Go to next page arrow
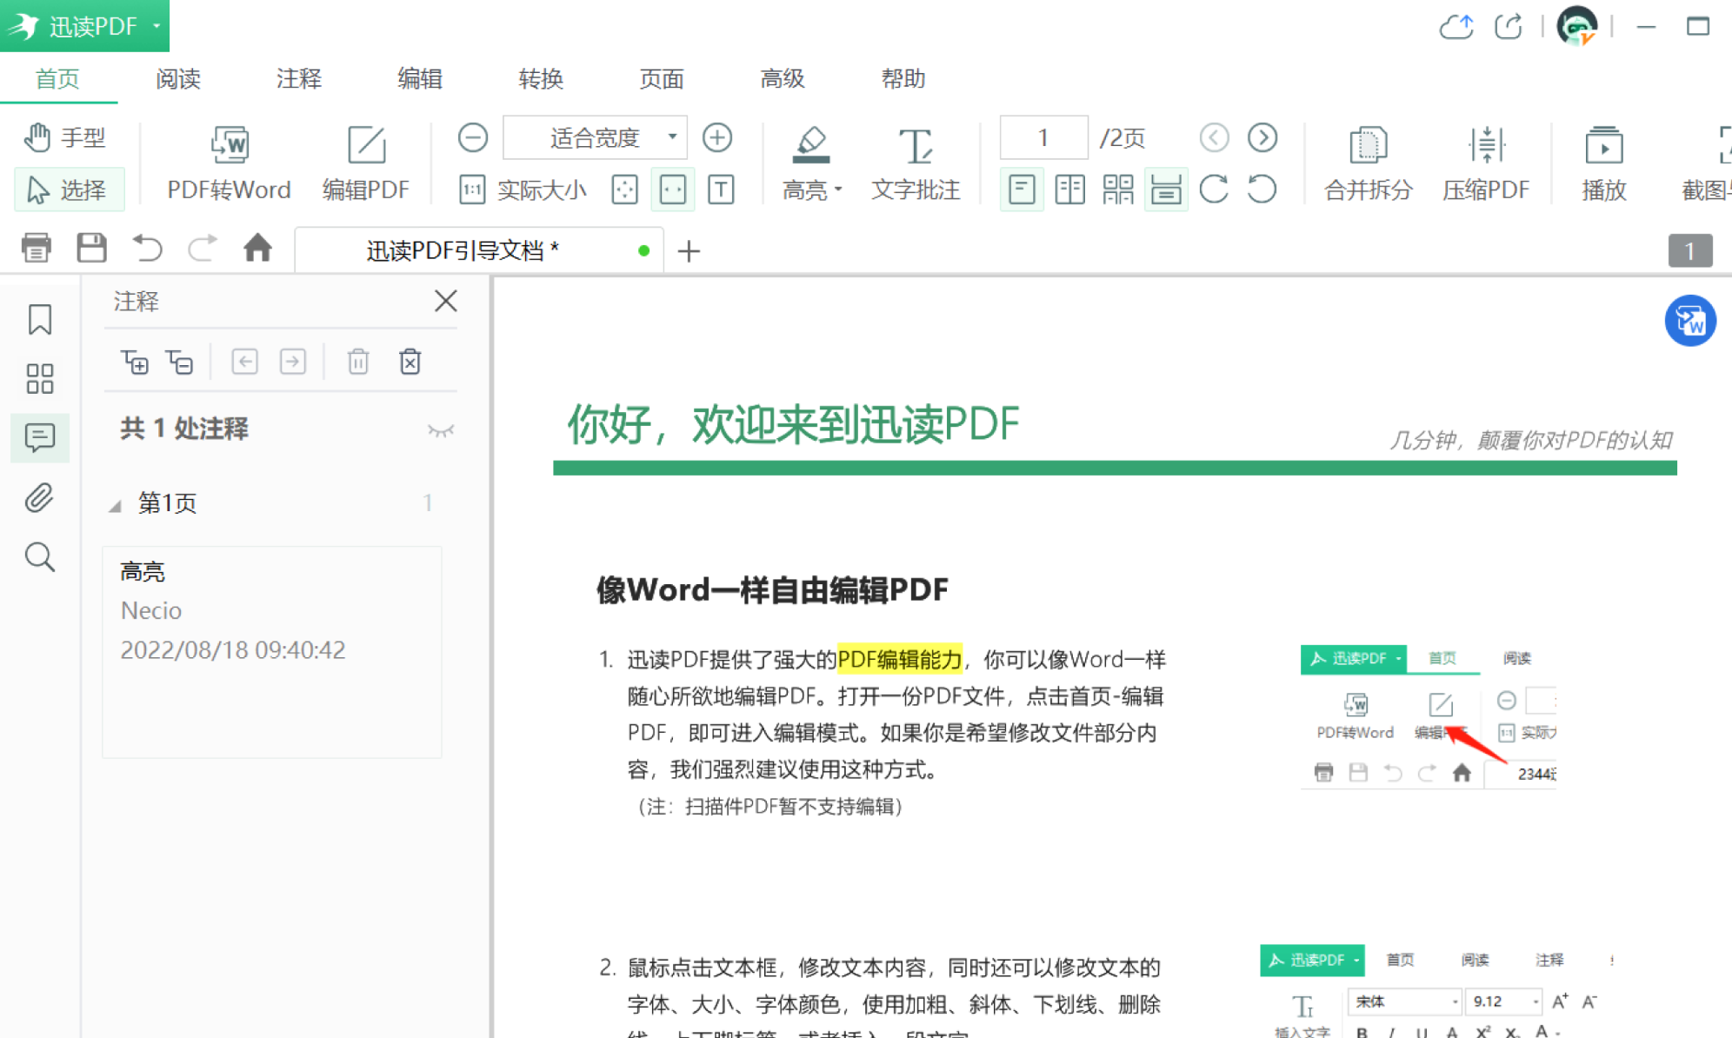This screenshot has width=1732, height=1038. pos(1262,137)
